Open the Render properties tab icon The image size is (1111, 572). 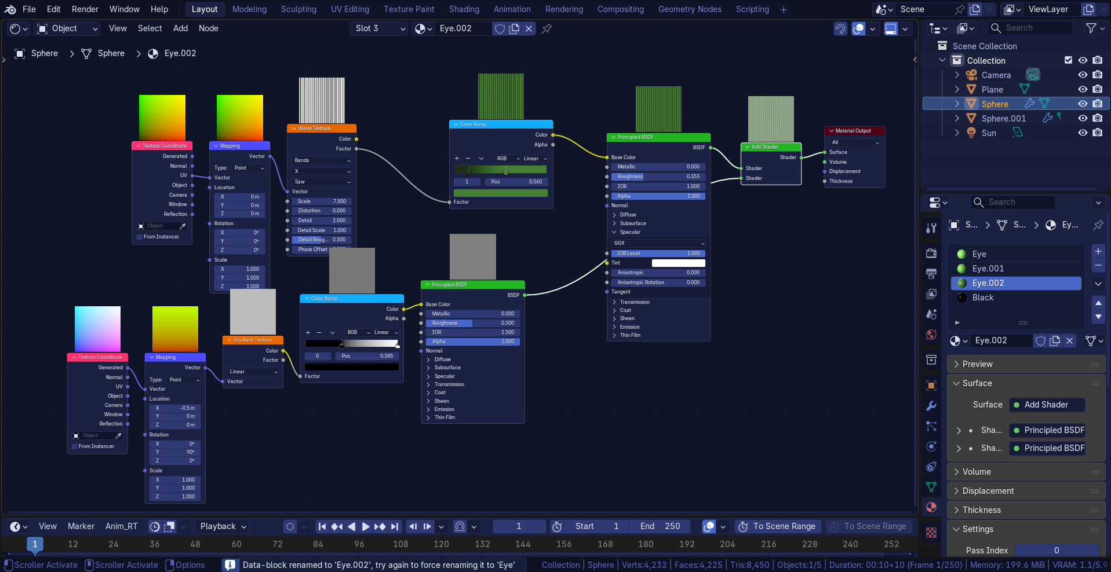pos(931,253)
